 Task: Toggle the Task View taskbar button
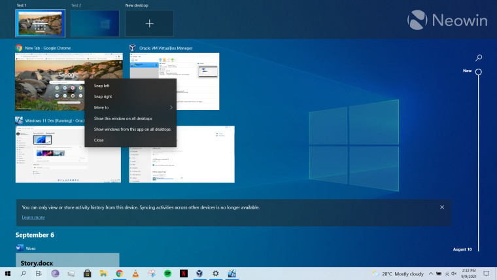click(x=39, y=273)
